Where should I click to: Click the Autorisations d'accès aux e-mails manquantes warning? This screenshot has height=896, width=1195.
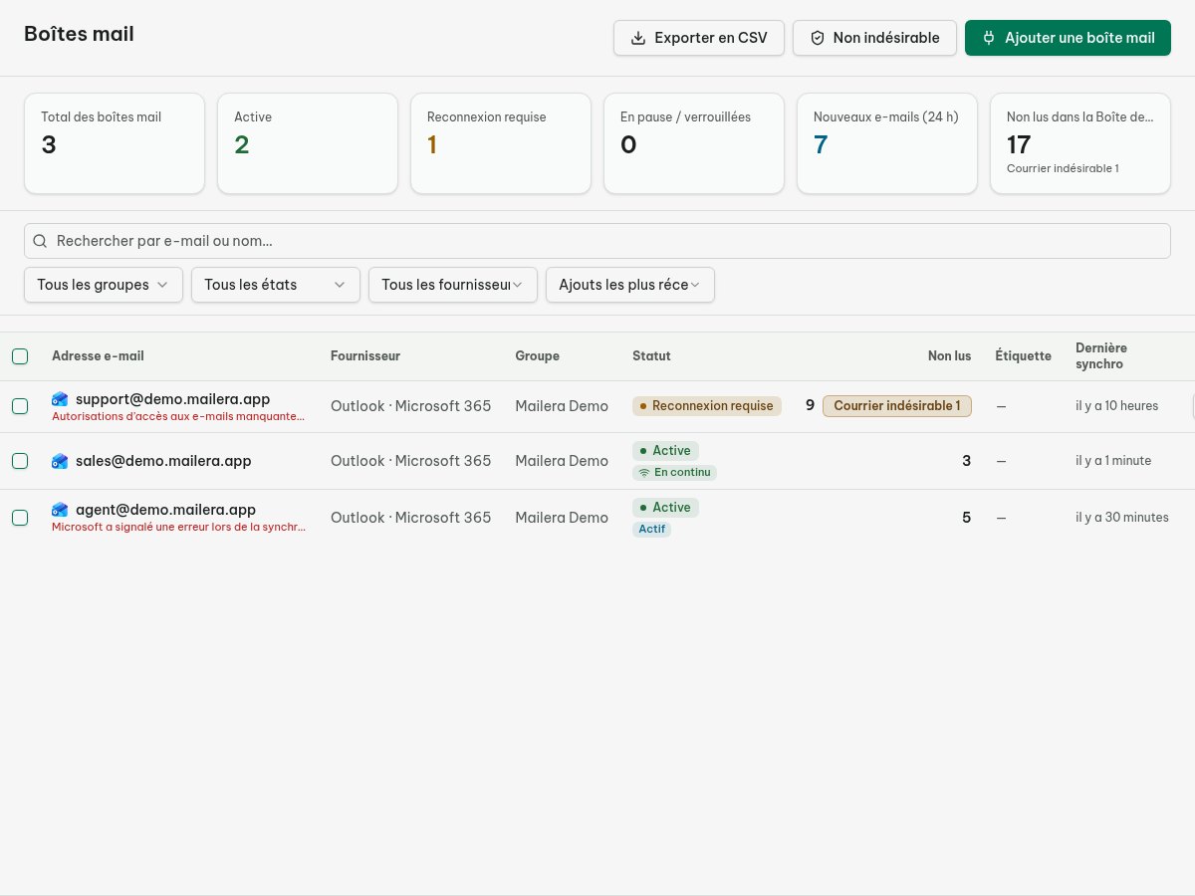coord(178,416)
